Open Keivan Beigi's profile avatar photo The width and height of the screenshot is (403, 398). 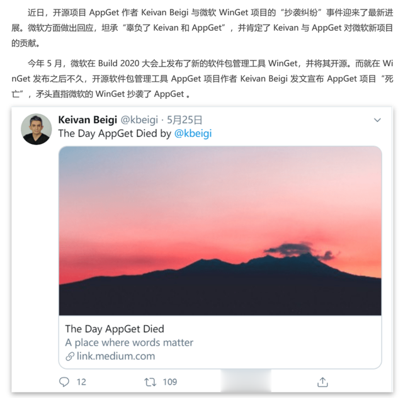pos(37,129)
